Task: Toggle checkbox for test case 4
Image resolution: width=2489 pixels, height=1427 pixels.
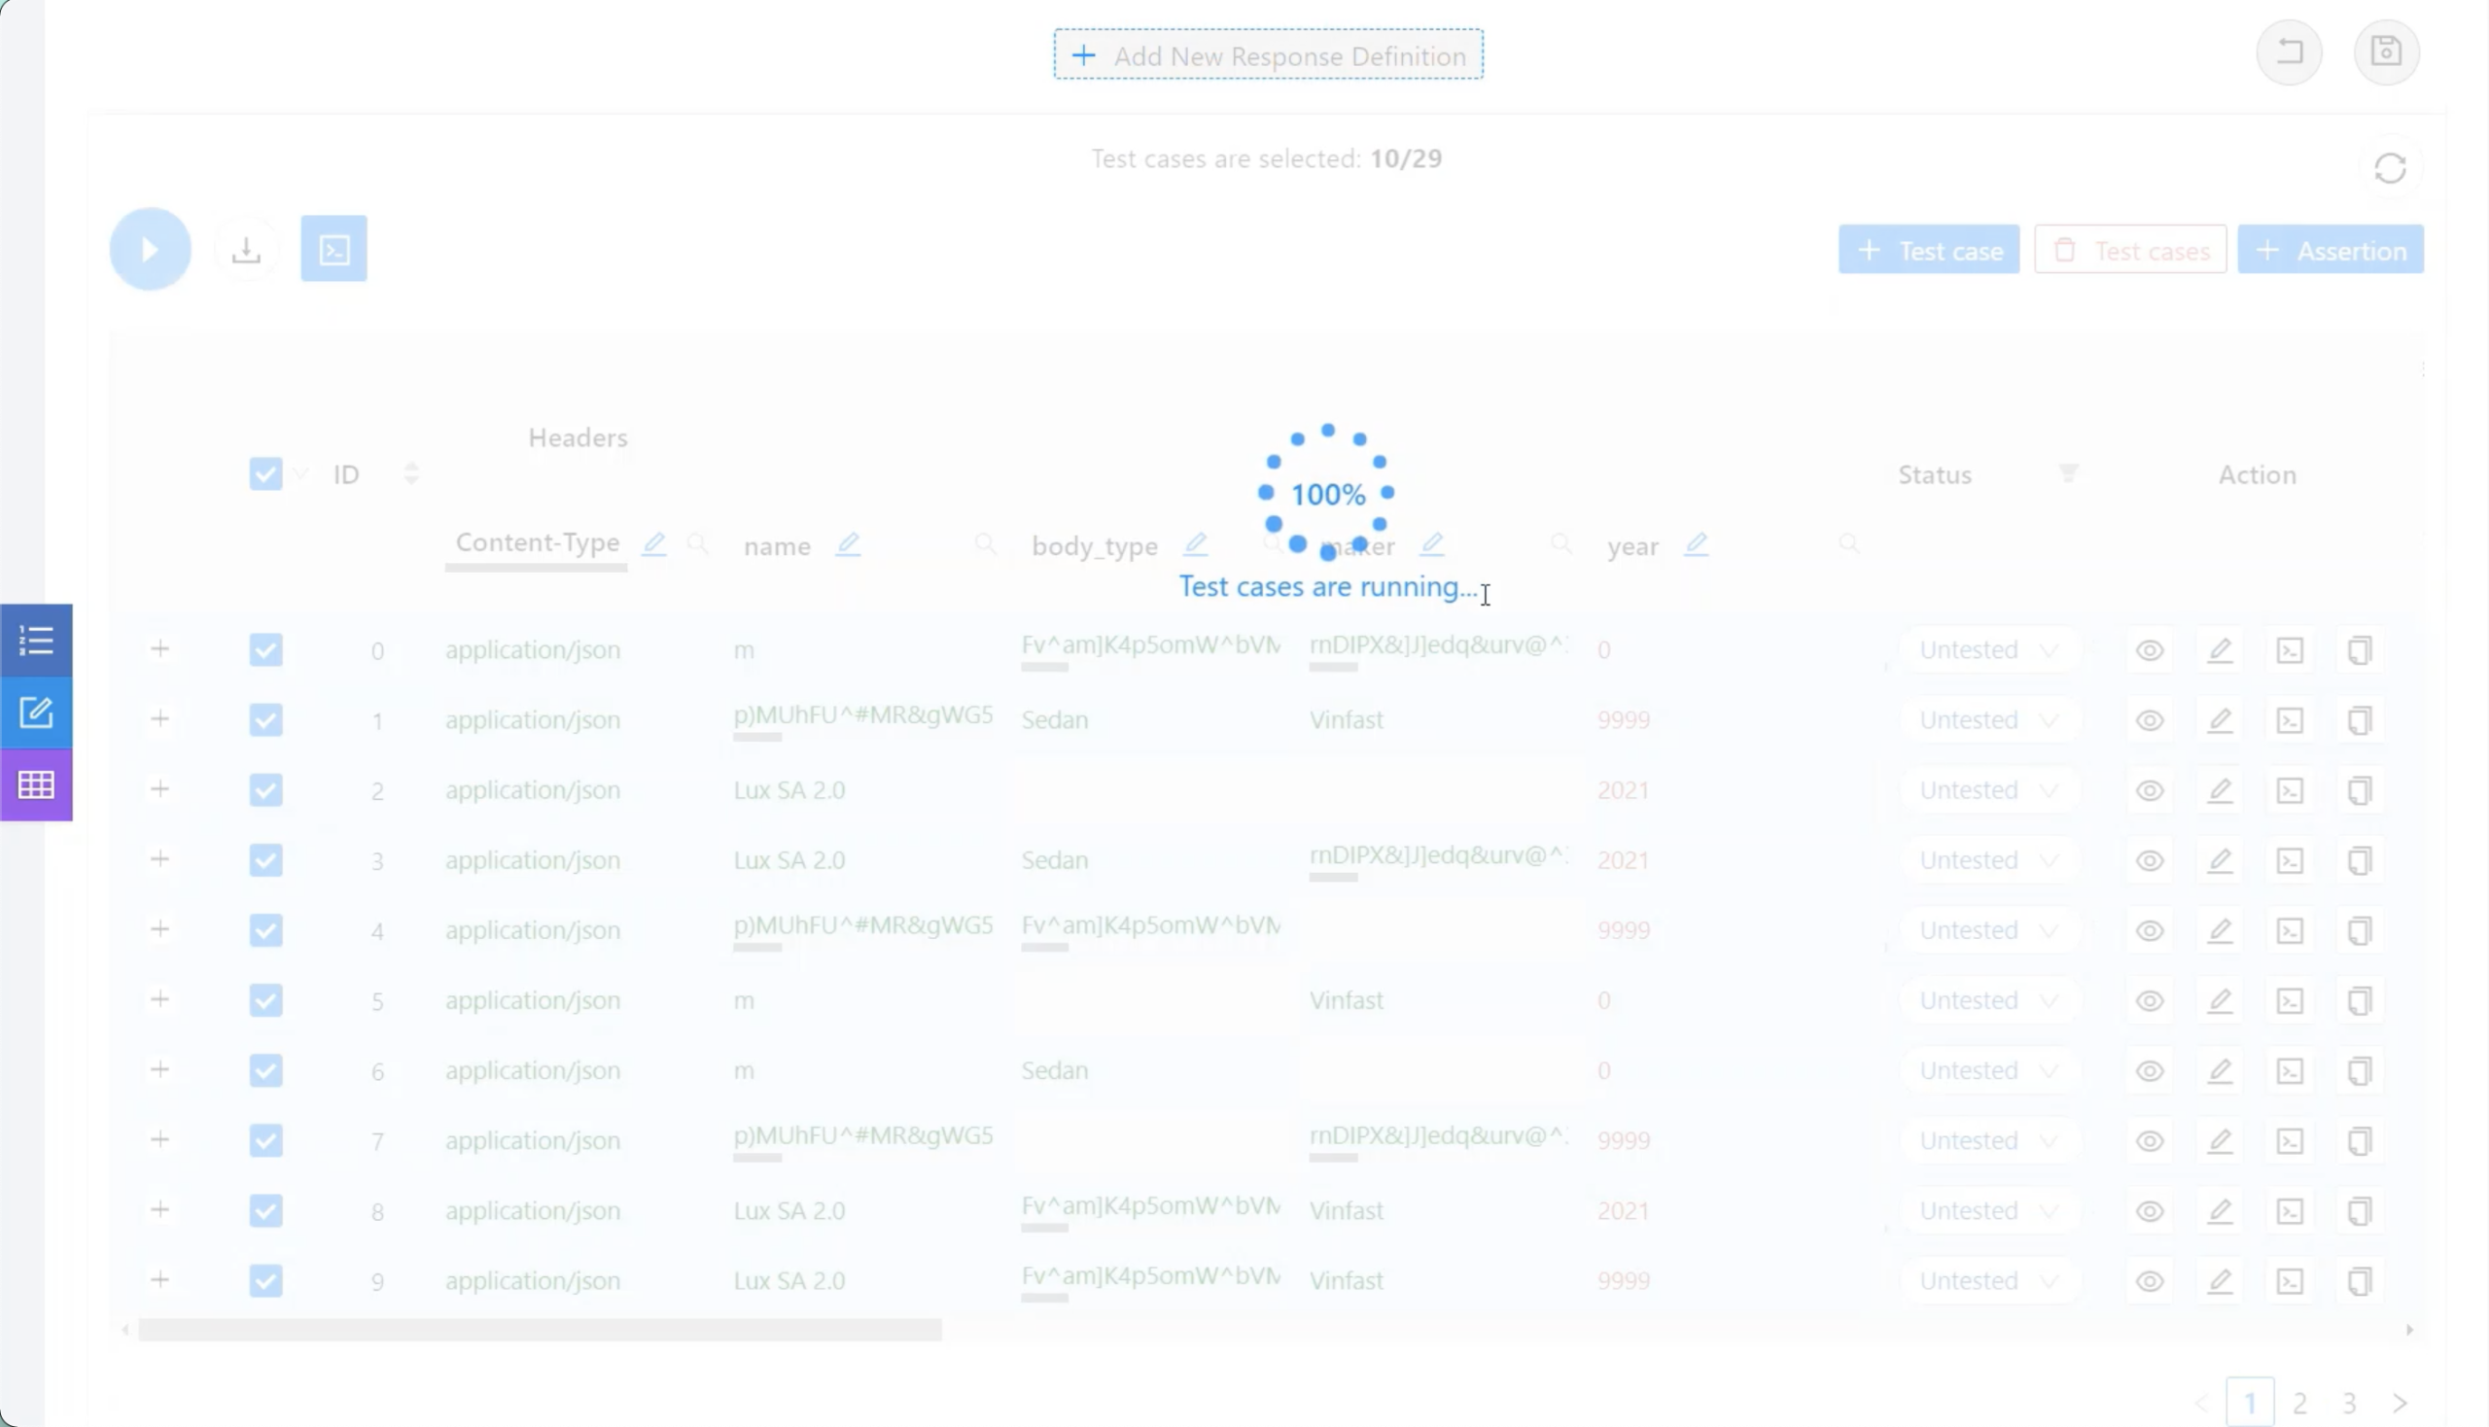Action: click(x=265, y=930)
